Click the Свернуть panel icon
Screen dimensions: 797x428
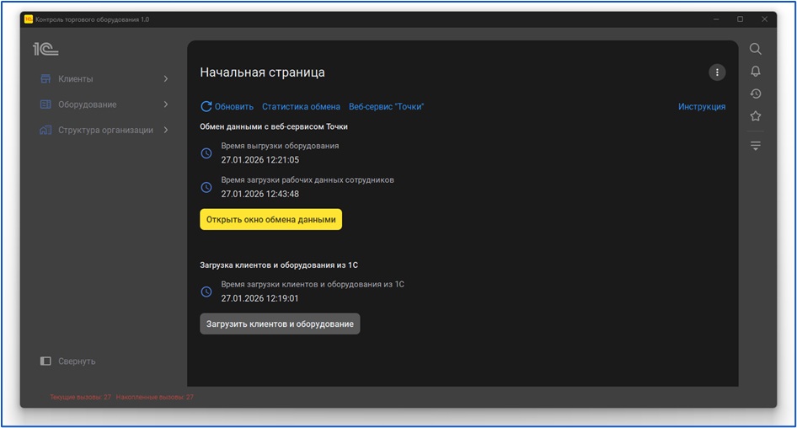point(45,361)
